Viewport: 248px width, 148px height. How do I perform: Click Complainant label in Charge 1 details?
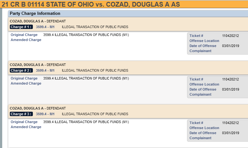coord(200,51)
